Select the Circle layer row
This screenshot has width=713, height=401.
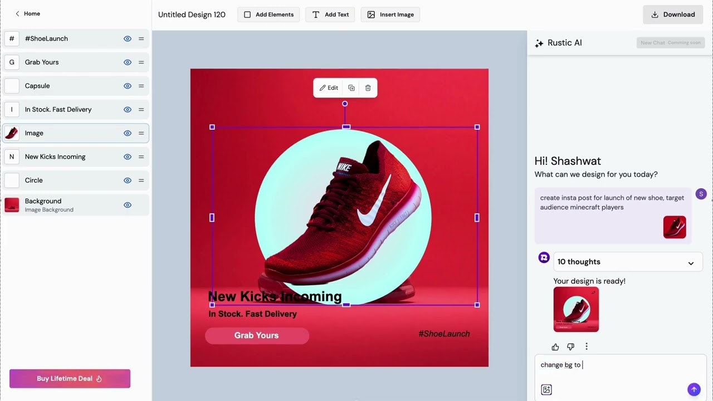pos(76,180)
